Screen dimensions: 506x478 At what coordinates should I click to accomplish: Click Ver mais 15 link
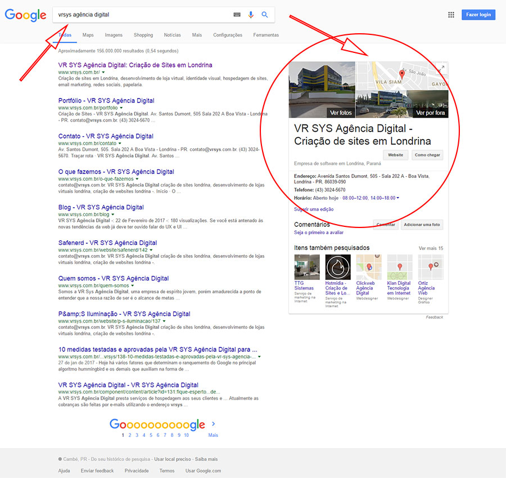[x=431, y=248]
